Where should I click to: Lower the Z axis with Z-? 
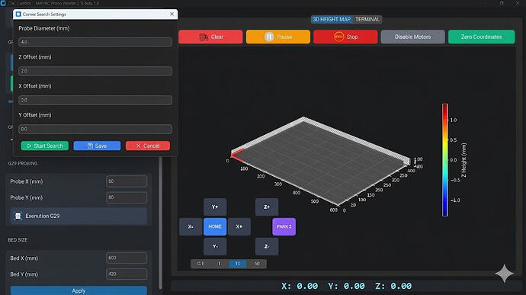[267, 246]
